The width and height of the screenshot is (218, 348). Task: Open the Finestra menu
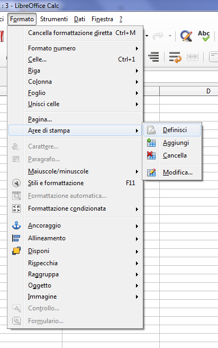[102, 19]
